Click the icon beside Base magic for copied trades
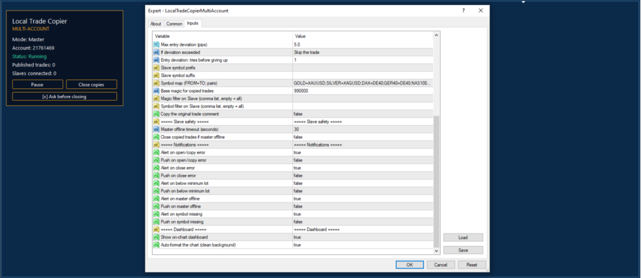Viewport: 641px width, 278px height. coord(156,91)
